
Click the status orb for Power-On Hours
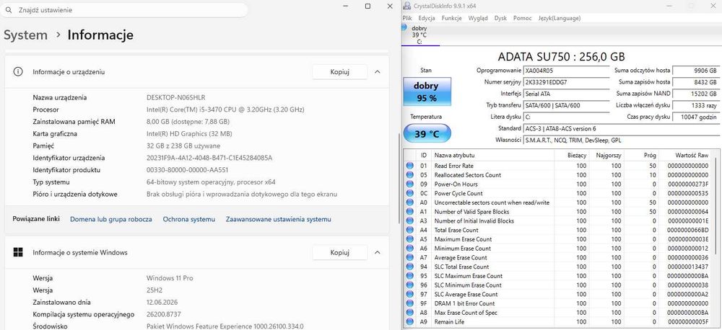pos(410,184)
